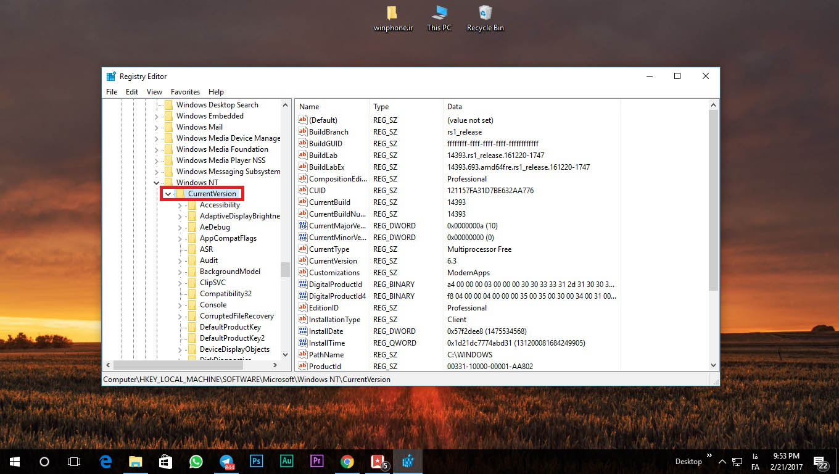Screen dimensions: 839x474
Task: Select the CurrentBuild value name
Action: (329, 202)
